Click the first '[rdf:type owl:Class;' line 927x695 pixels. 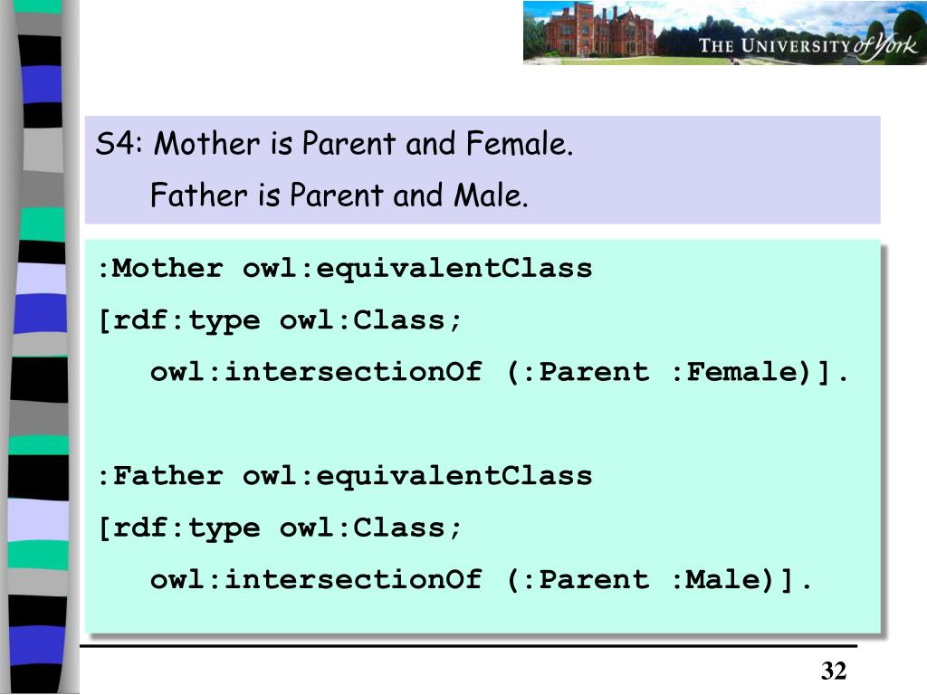pos(280,321)
